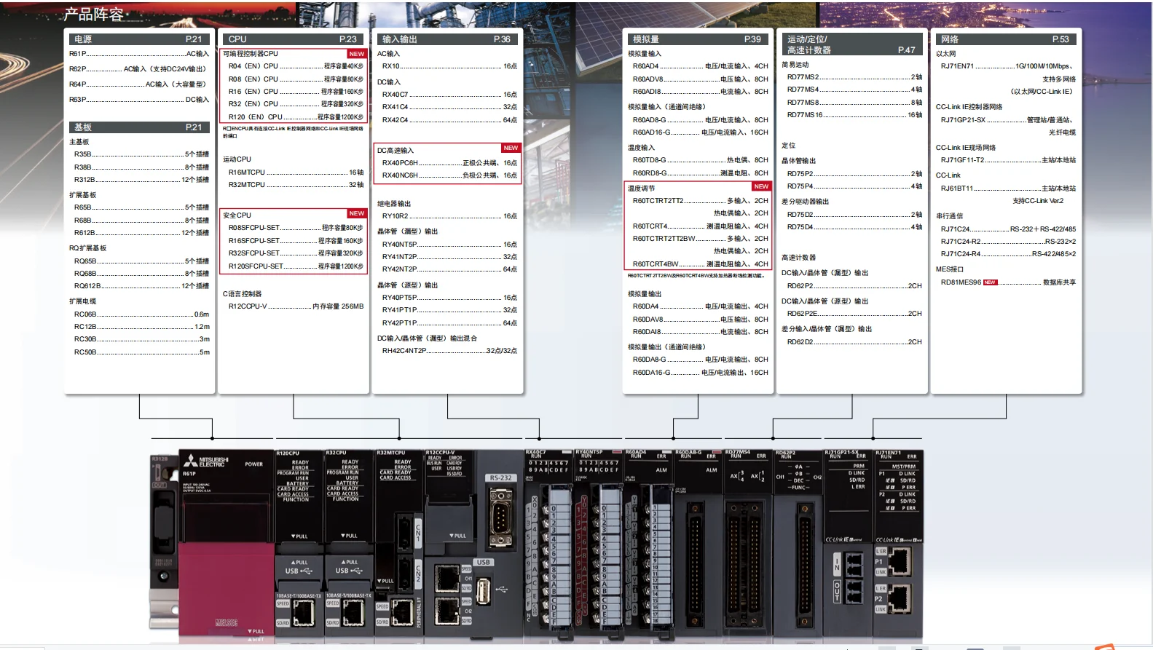The width and height of the screenshot is (1153, 650).
Task: Click the NEW badge next to 安全CPU
Action: coord(356,213)
